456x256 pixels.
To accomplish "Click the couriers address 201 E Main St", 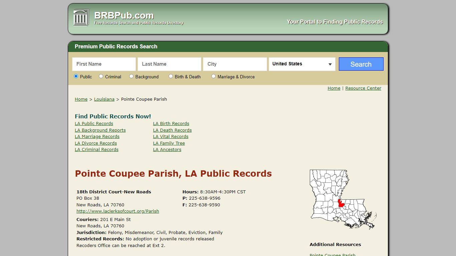I will 116,220.
